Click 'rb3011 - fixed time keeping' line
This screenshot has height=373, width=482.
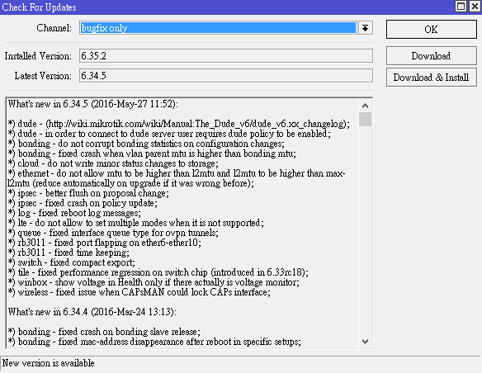[x=69, y=253]
